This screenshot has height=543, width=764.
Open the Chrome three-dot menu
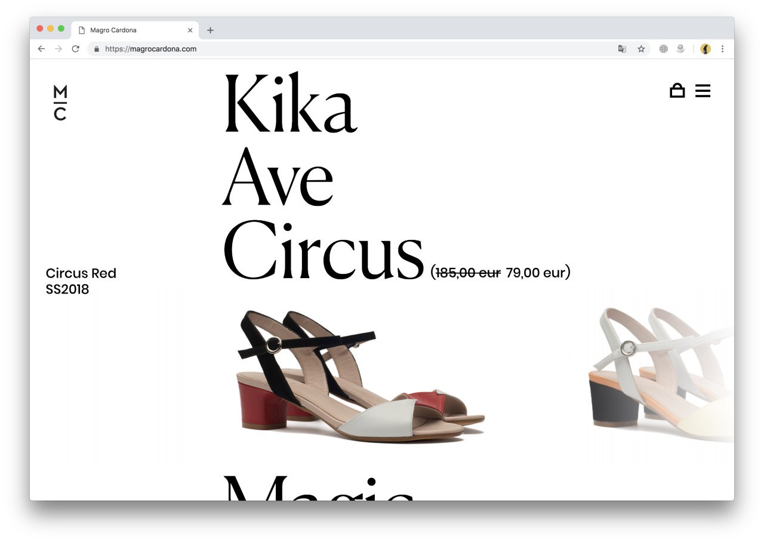point(722,49)
